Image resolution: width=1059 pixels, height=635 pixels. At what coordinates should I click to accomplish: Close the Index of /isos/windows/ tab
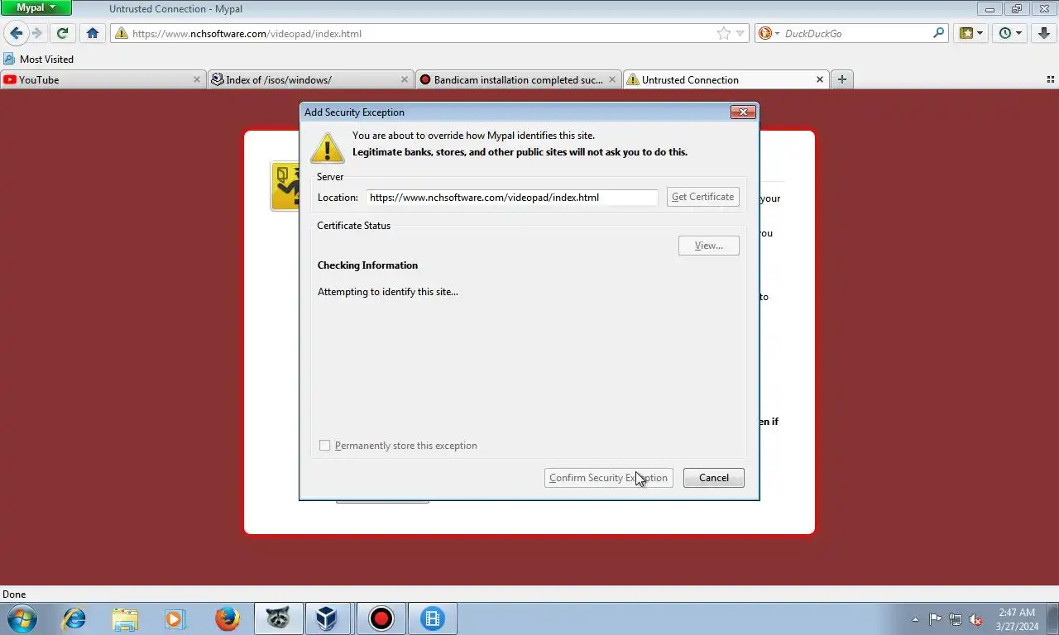coord(405,79)
